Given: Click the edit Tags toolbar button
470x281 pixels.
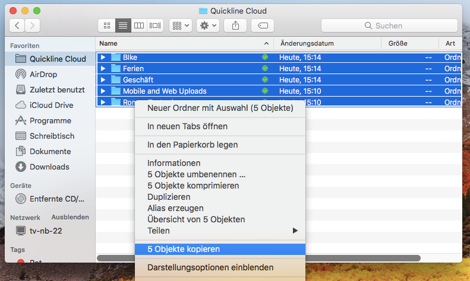Looking at the screenshot, I should 263,25.
